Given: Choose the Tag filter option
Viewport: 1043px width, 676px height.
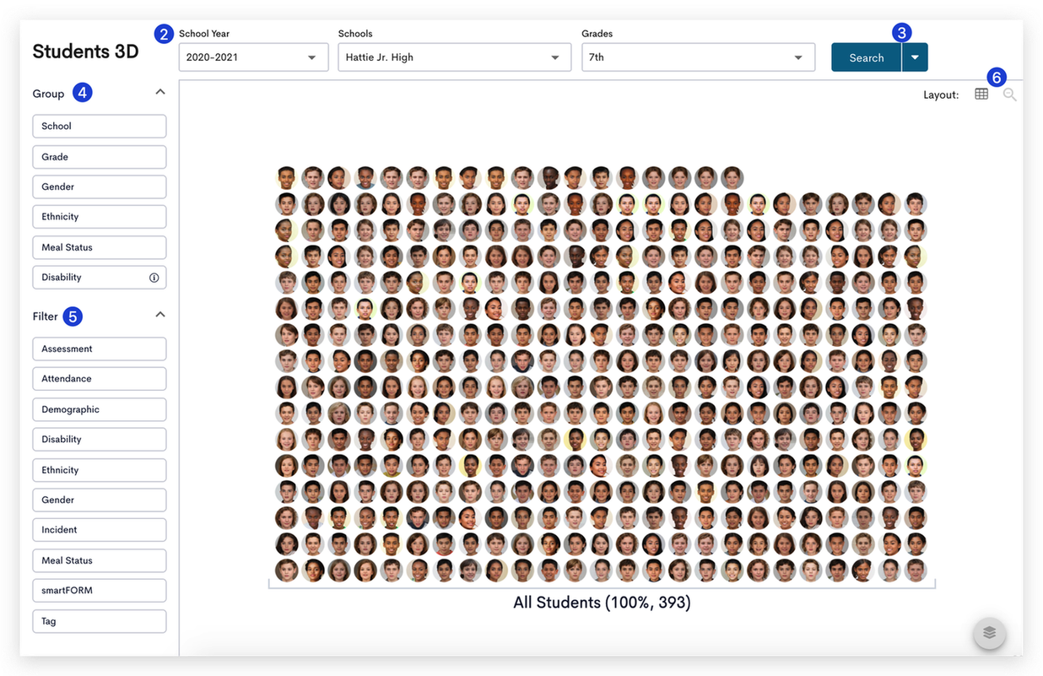Looking at the screenshot, I should pyautogui.click(x=100, y=621).
